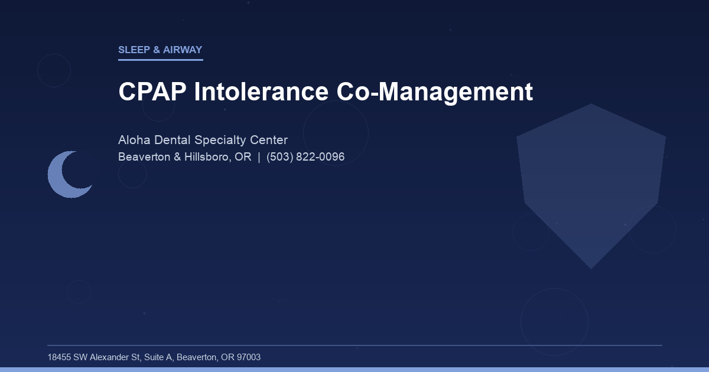Viewport: 709px width, 372px height.
Task: Click the dark blue gradient bar at bottom
Action: click(x=354, y=370)
